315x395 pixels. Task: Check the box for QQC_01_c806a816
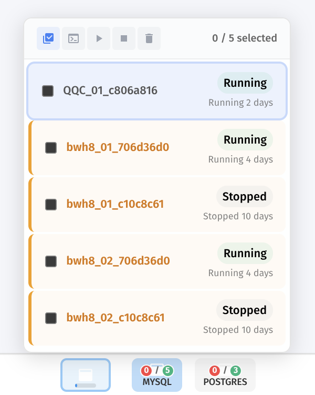pyautogui.click(x=48, y=91)
